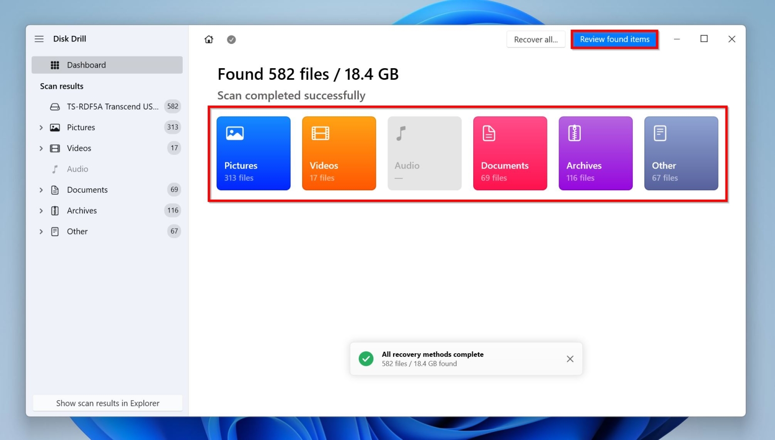Click Review found items

pos(615,39)
